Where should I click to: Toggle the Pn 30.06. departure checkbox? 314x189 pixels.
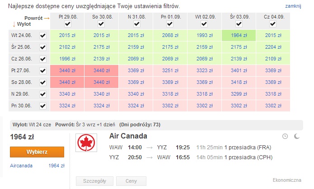(43, 106)
